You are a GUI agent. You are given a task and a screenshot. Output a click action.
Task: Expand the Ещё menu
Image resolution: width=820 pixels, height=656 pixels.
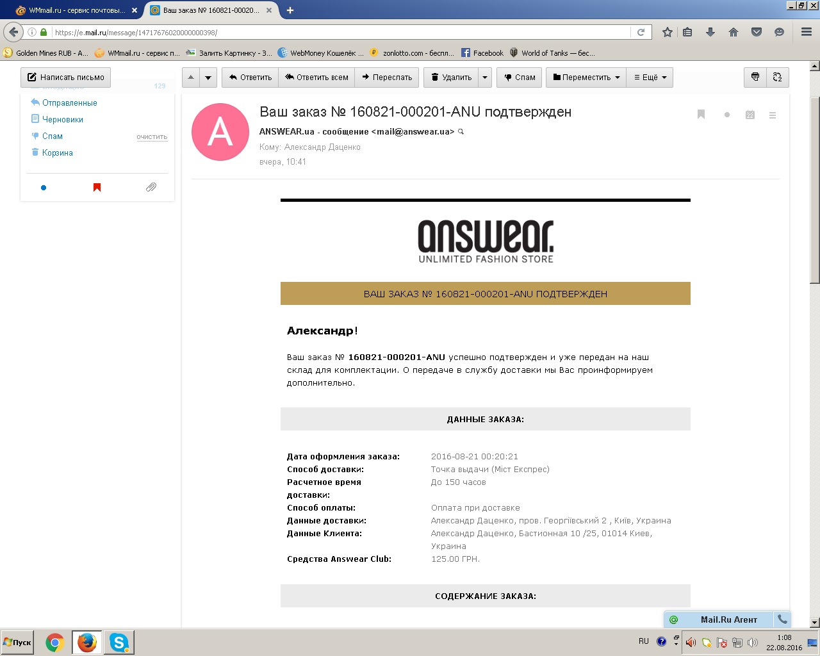pos(650,78)
